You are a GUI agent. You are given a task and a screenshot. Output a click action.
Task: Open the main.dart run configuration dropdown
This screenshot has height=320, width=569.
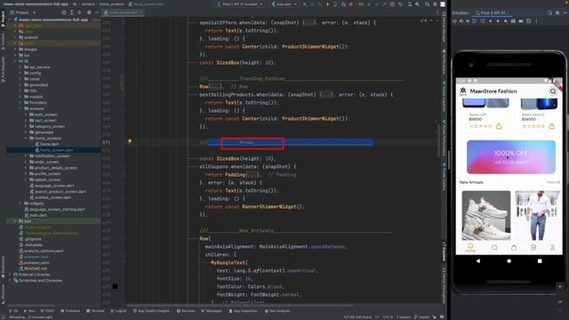(x=284, y=4)
